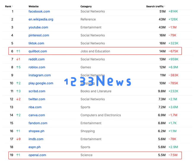This screenshot has height=162, width=195.
Task: Visit the play.google.com link
Action: click(x=41, y=83)
